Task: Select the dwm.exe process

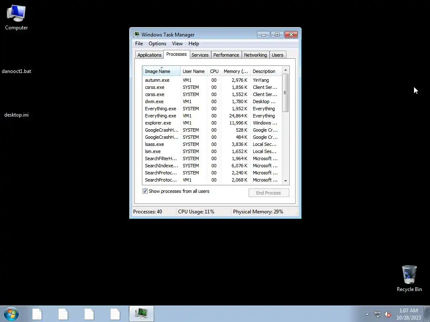Action: 212,101
